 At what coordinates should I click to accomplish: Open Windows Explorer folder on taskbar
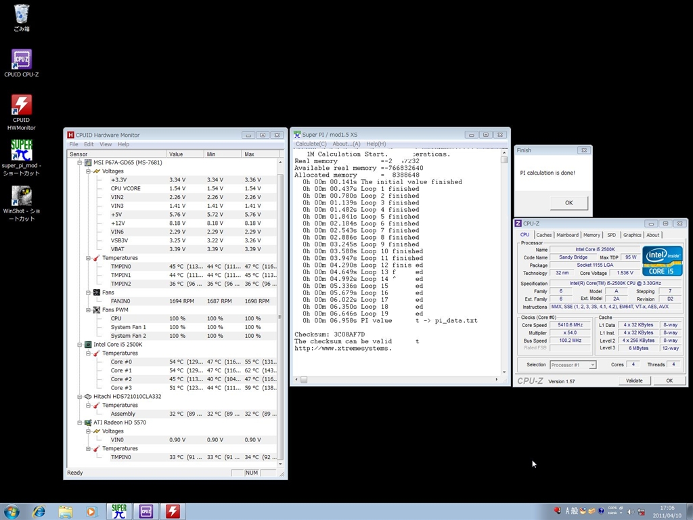pos(66,512)
